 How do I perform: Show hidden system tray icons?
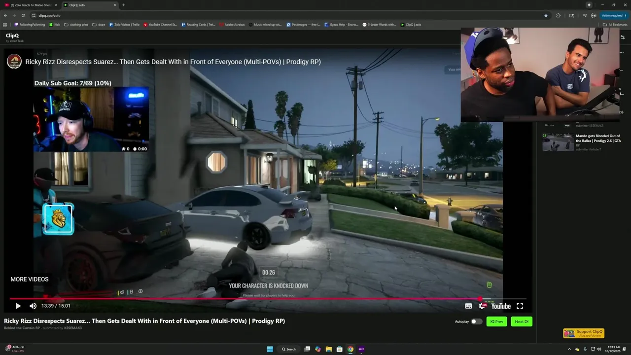(x=569, y=349)
